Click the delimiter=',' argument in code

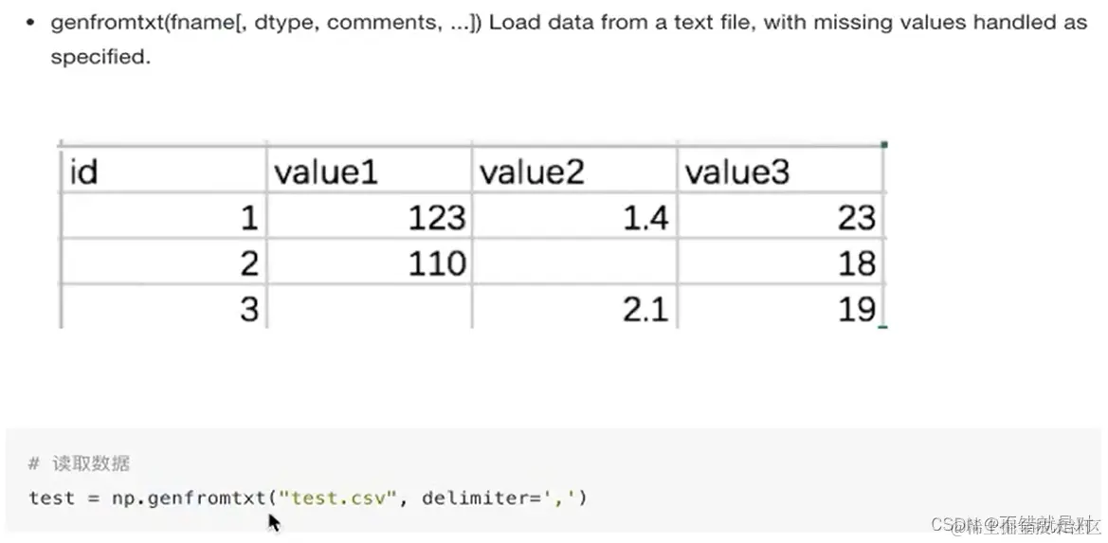[x=504, y=498]
